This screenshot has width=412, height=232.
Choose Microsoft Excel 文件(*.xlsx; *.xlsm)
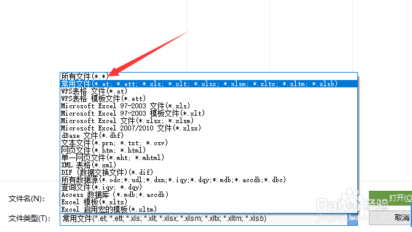pos(209,121)
